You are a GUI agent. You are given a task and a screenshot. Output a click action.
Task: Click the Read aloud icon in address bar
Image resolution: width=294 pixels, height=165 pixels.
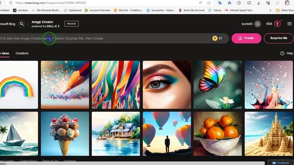[x=200, y=3]
